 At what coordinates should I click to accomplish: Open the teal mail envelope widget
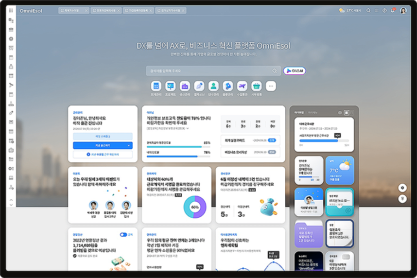click(x=340, y=202)
